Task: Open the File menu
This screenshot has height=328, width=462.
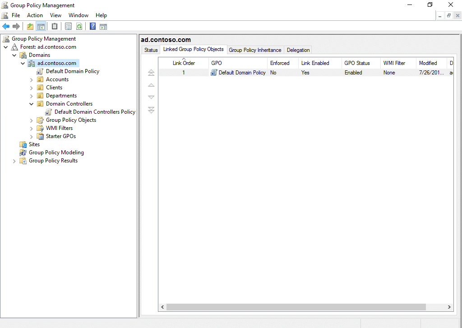Action: pyautogui.click(x=16, y=15)
